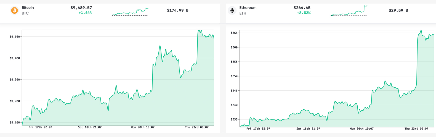Click the Ethereum chart peak near $265

click(421, 30)
